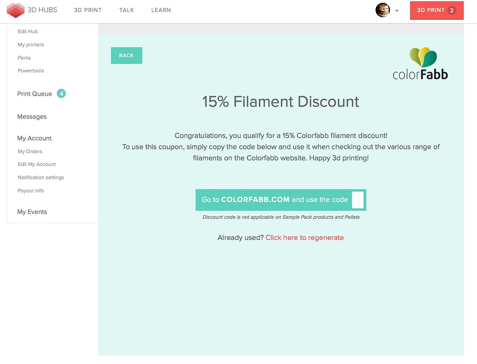Image resolution: width=477 pixels, height=364 pixels.
Task: Click the BACK button
Action: coord(126,55)
